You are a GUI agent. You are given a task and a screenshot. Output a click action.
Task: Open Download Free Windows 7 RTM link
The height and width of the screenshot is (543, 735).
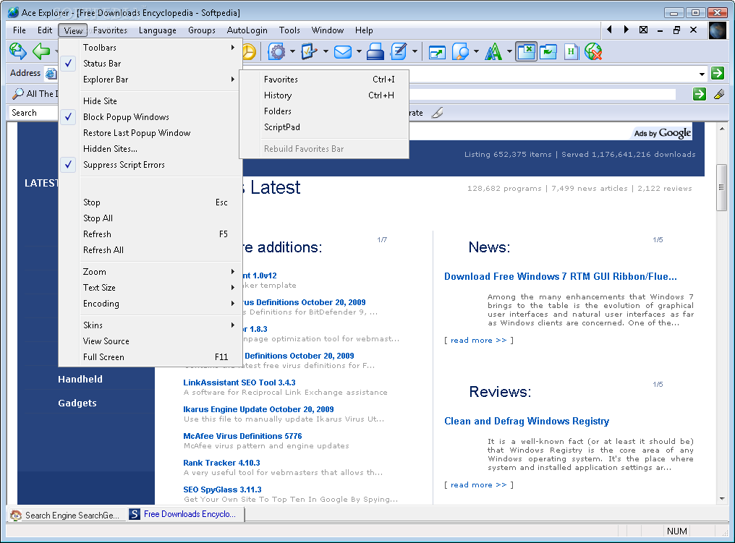click(561, 276)
